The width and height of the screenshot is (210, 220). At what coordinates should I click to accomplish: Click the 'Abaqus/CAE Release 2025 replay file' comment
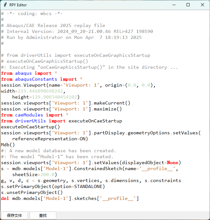53,25
